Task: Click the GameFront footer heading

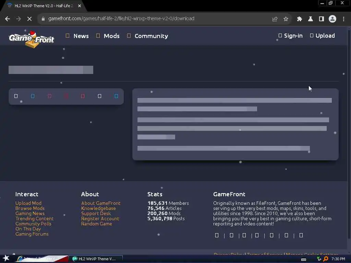Action: point(229,194)
